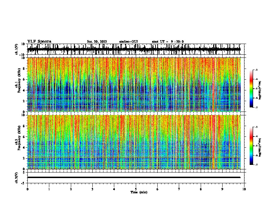Click the ch.1 frequency axis "4" tick label

[x=24, y=90]
